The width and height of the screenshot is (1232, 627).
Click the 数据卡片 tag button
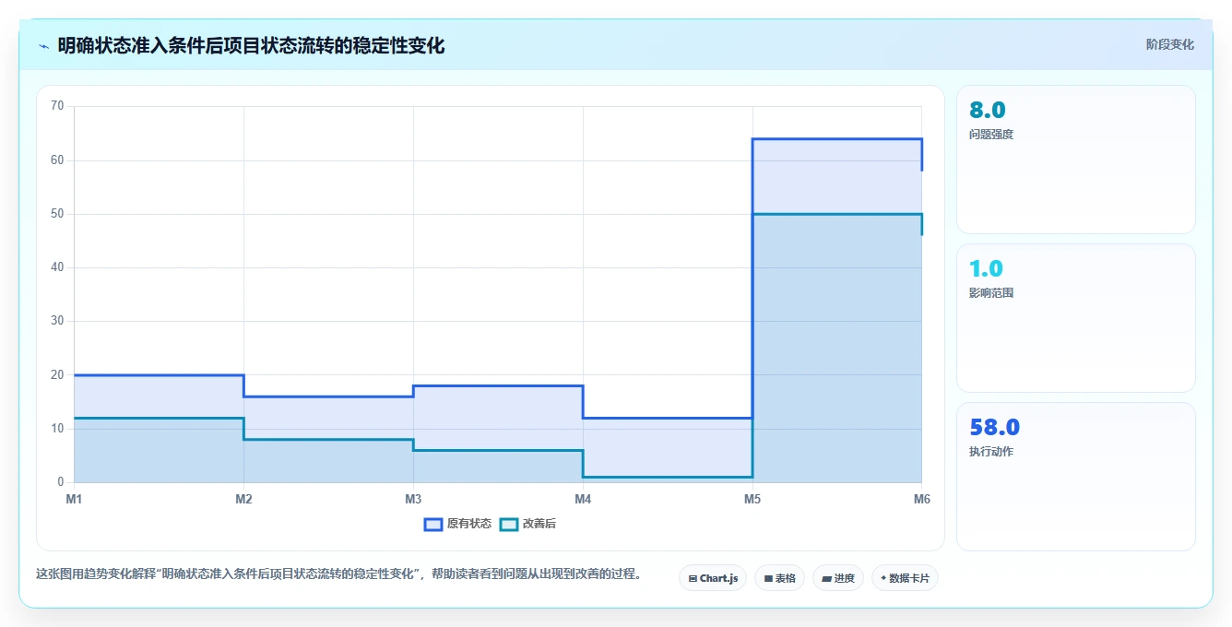(x=905, y=578)
